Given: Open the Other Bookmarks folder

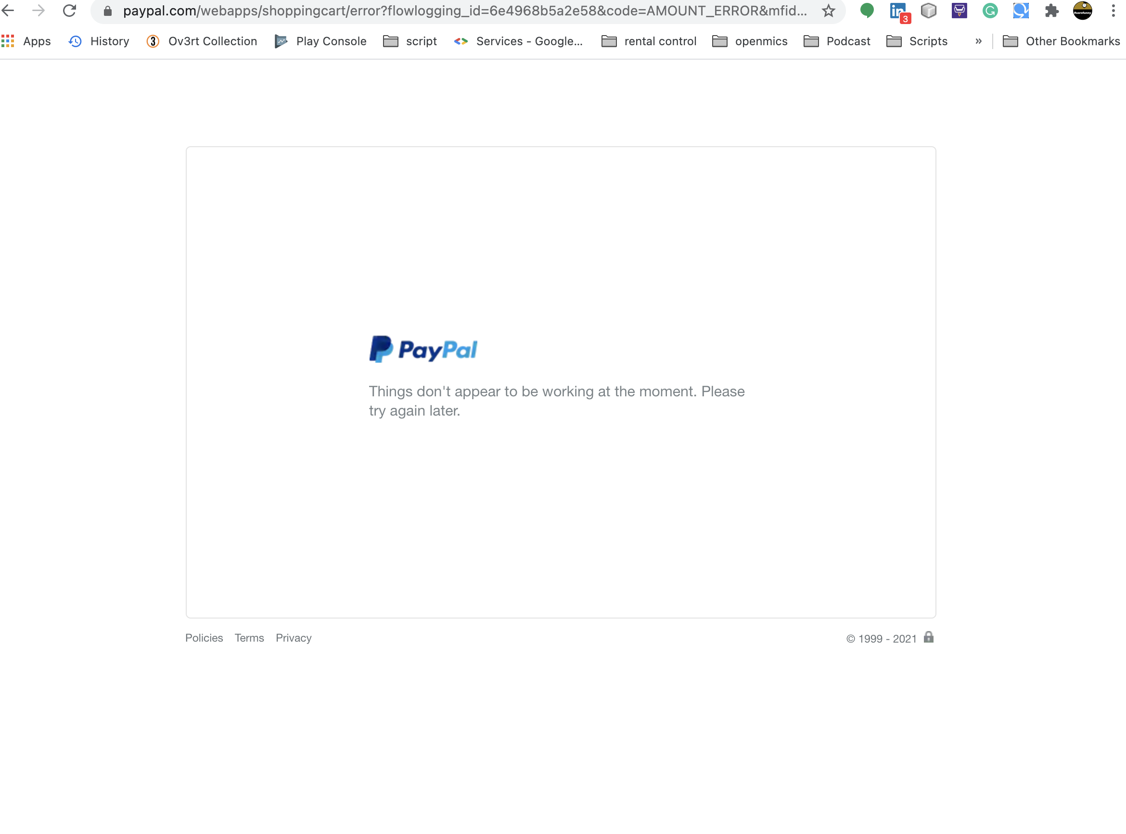Looking at the screenshot, I should point(1061,41).
